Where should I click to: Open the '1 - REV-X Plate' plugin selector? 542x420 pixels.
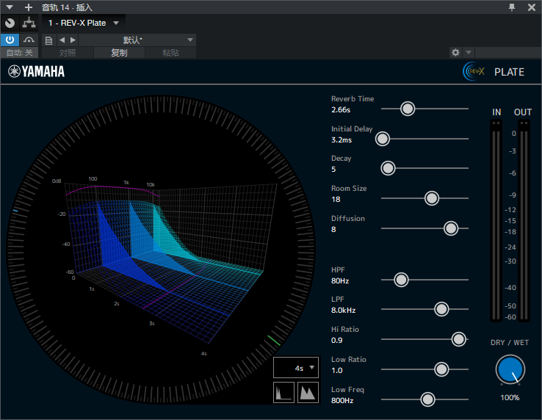click(83, 23)
